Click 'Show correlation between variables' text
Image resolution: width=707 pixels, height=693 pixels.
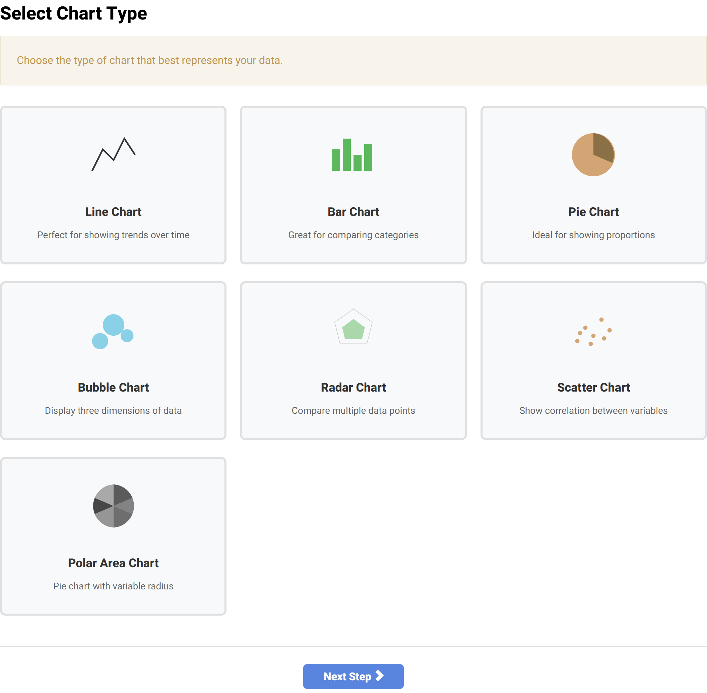[x=593, y=410]
